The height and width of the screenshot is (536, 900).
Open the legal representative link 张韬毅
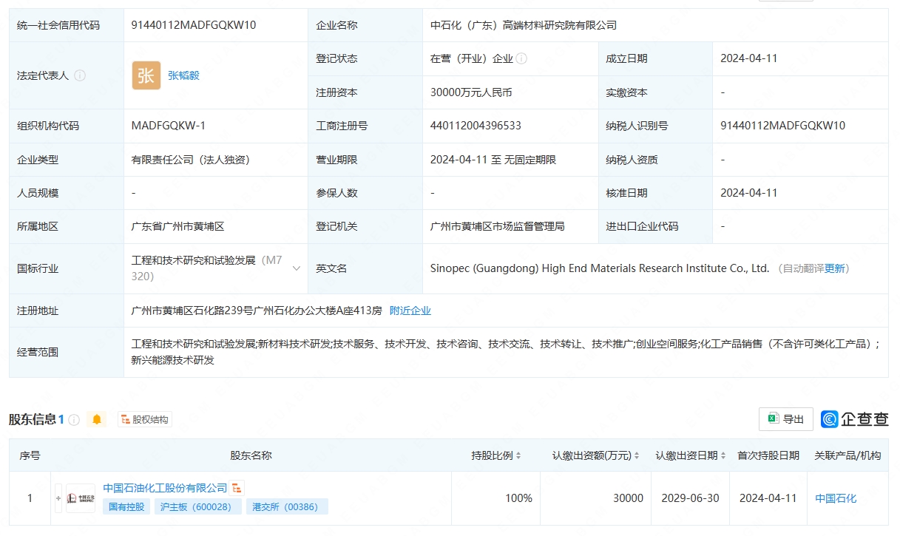point(183,75)
